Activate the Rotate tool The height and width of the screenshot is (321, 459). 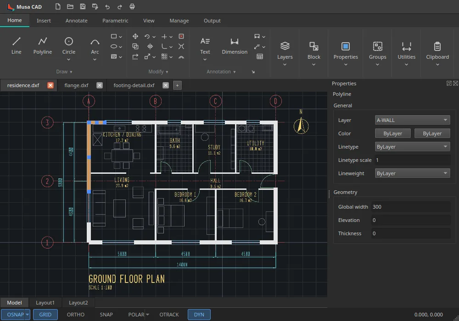point(147,36)
